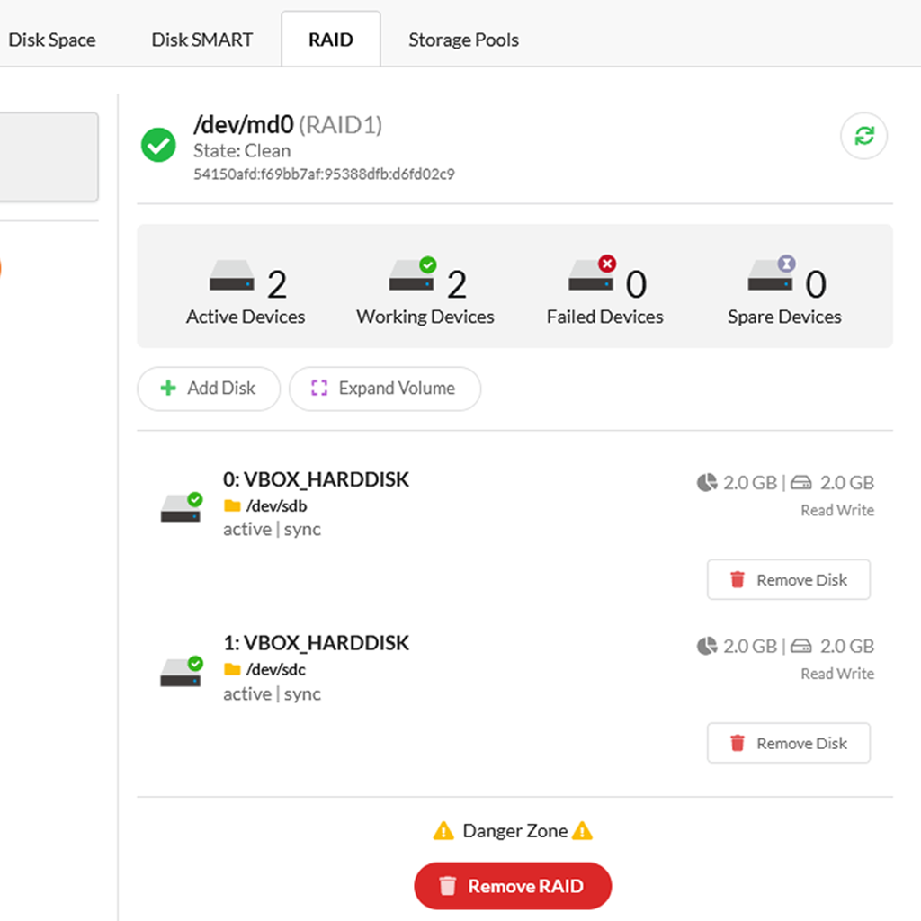Viewport: 921px width, 921px height.
Task: Click the Active Devices disk icon
Action: click(x=232, y=277)
